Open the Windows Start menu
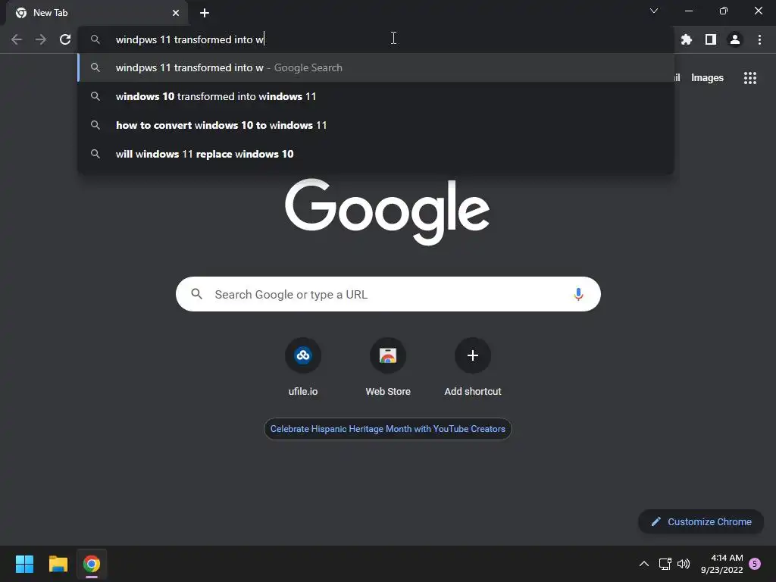 point(24,564)
